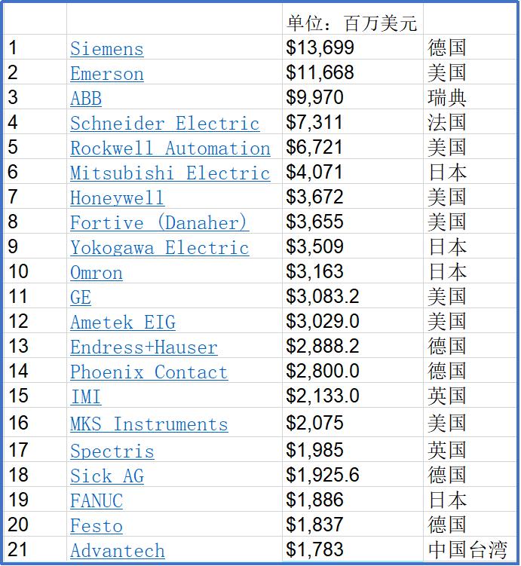Open the Advantech link
Viewport: 521px width, 566px height.
click(117, 551)
